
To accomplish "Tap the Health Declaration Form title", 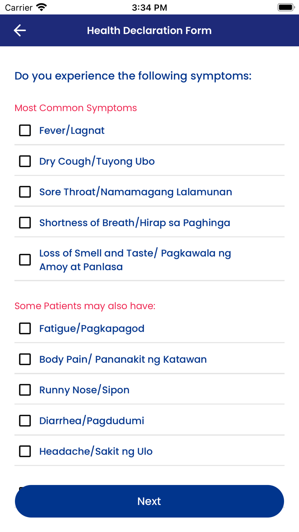I will point(149,31).
